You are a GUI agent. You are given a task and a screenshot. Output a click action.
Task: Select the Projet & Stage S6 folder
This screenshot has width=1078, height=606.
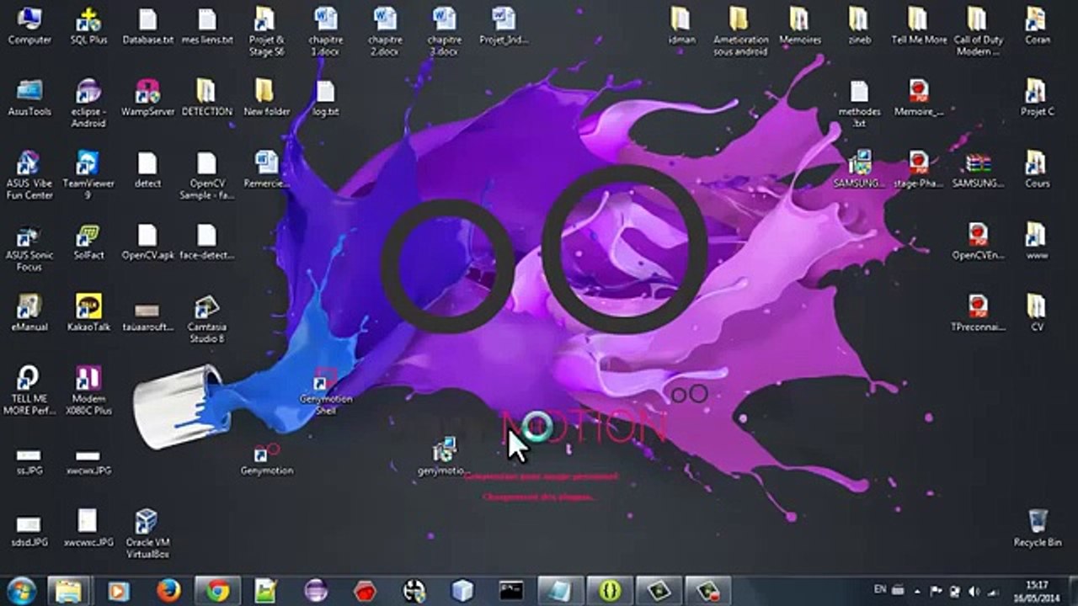[266, 32]
